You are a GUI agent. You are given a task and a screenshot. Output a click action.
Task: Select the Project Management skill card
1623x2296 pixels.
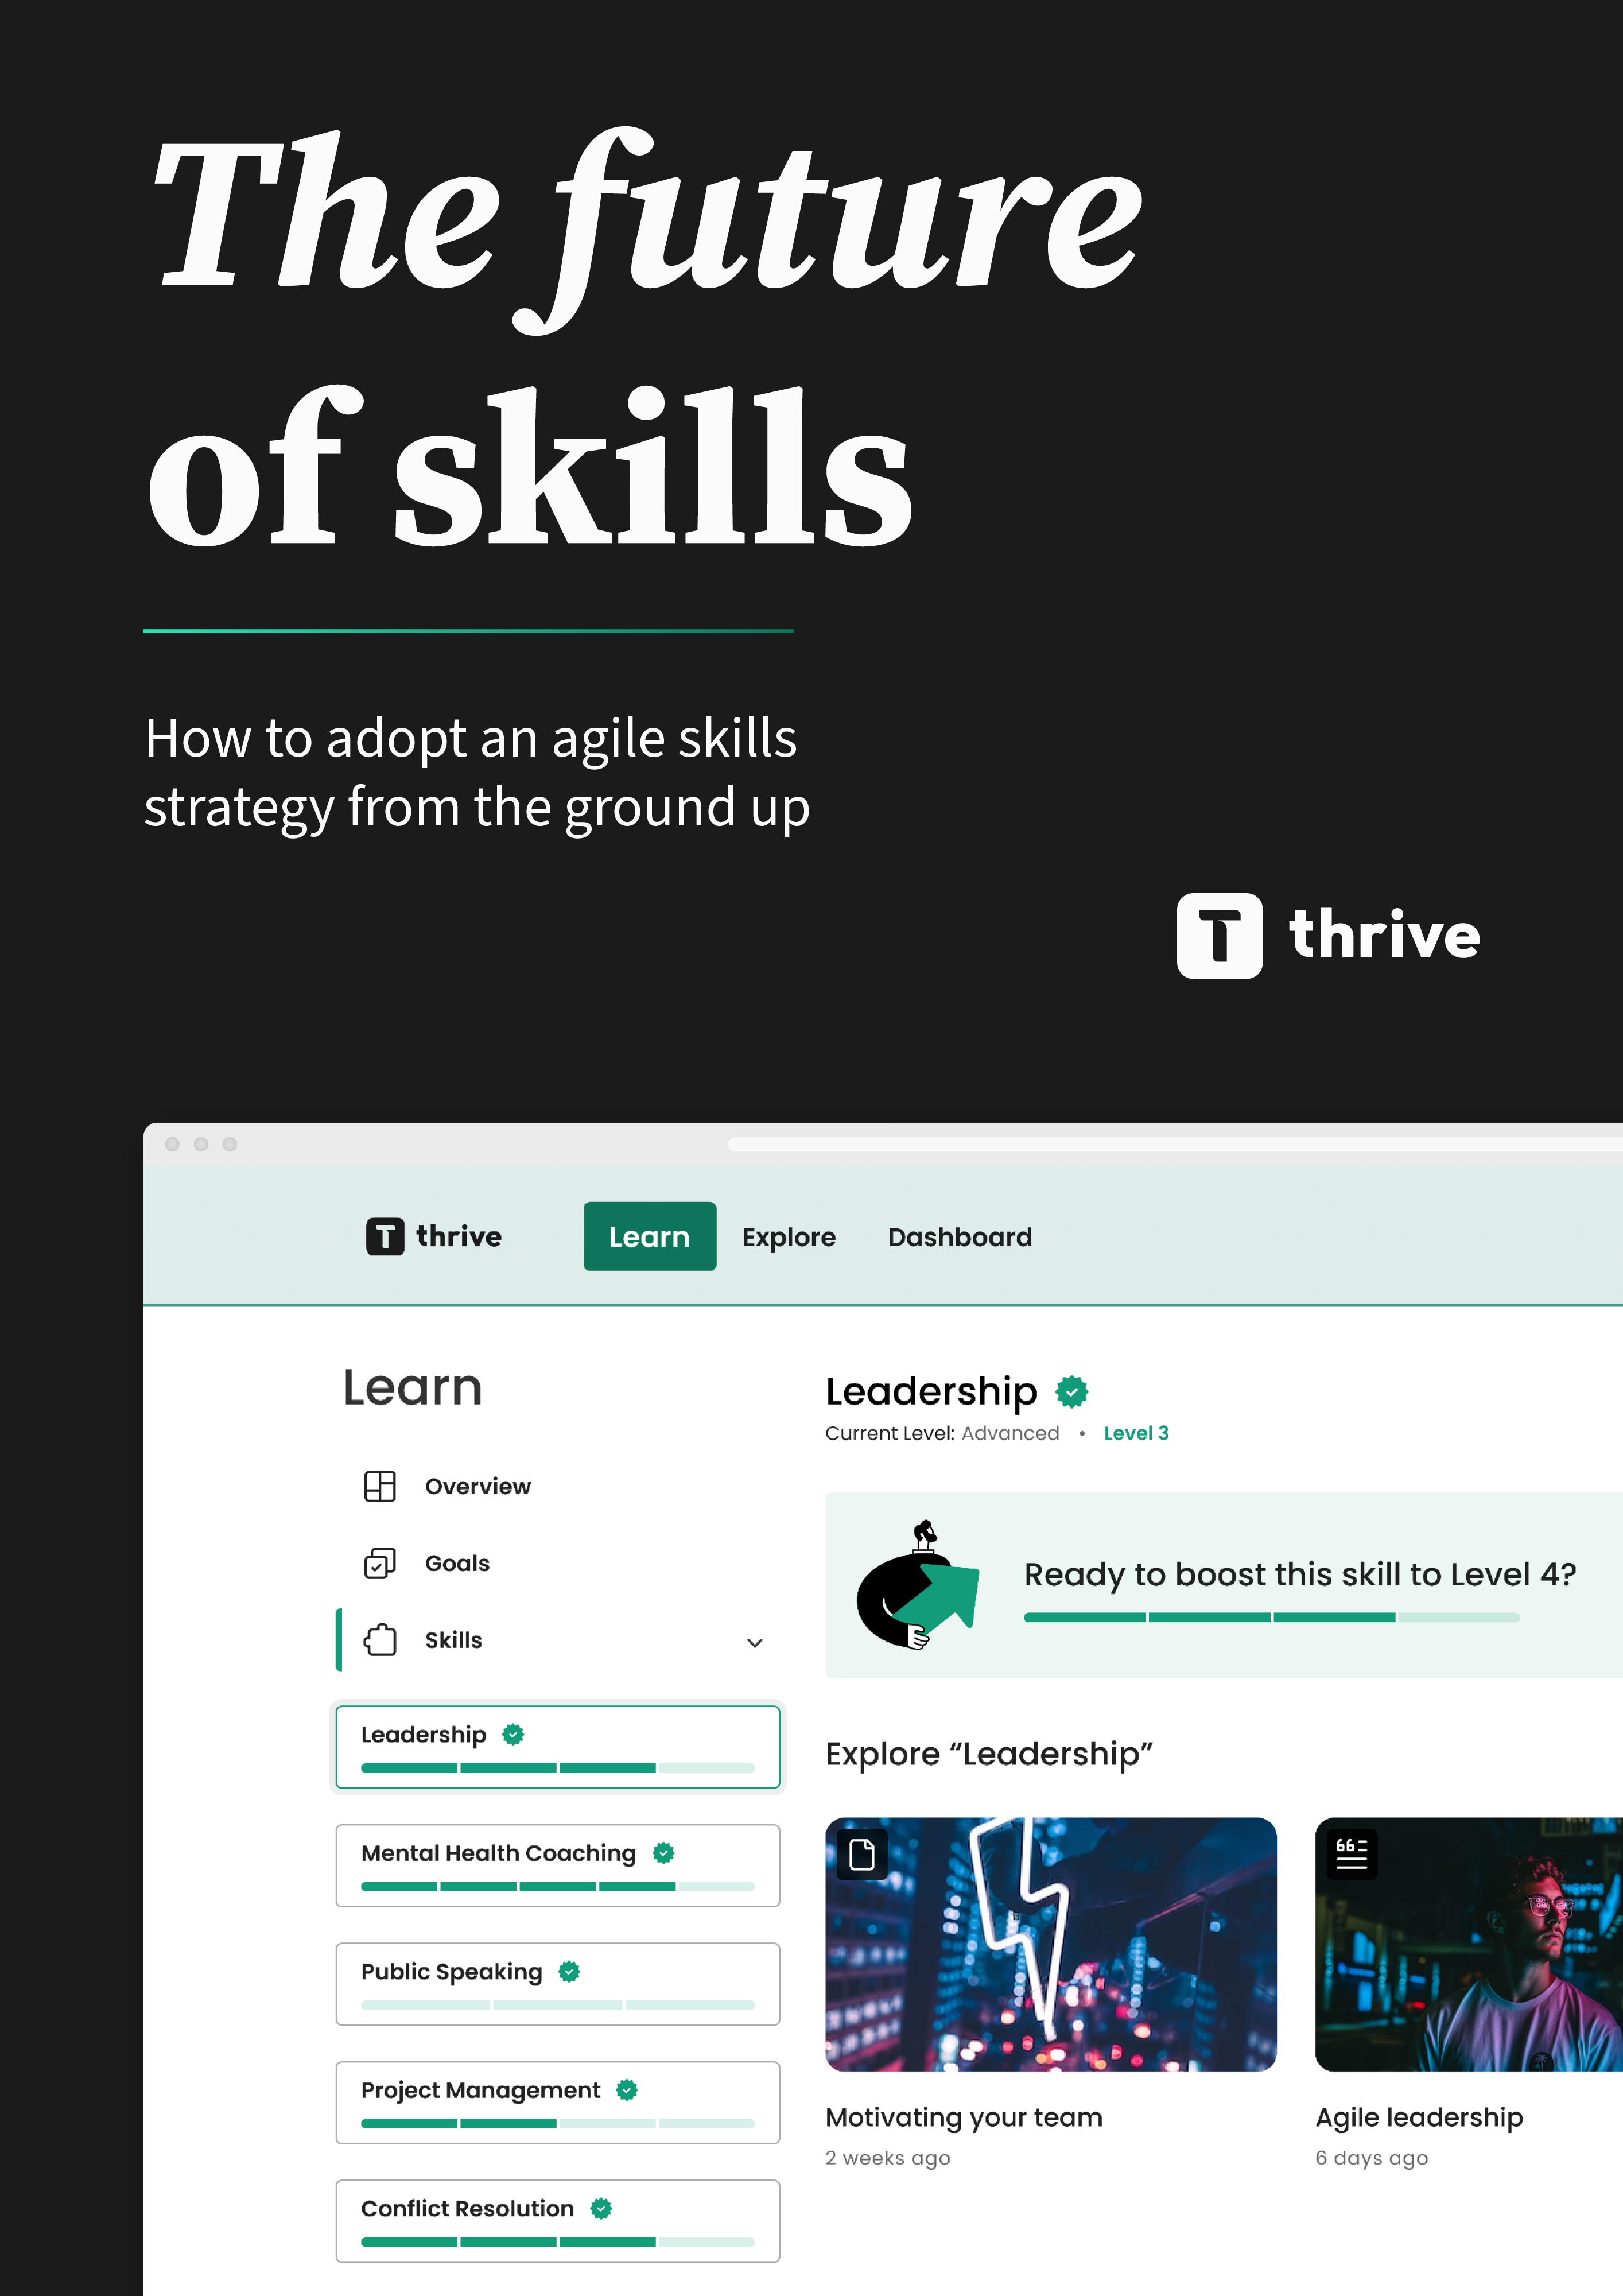pyautogui.click(x=557, y=2102)
